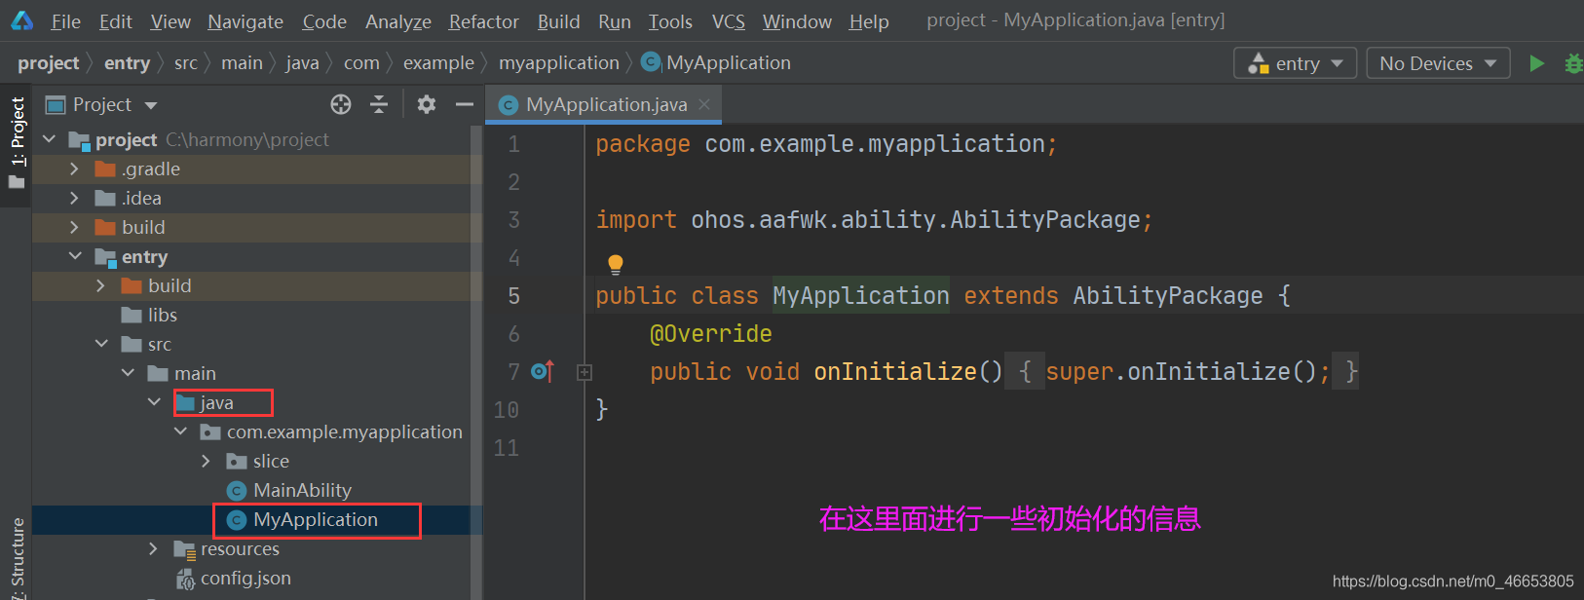
Task: Open the Build menu
Action: pos(558,21)
